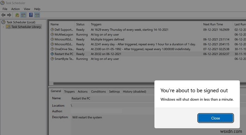Click the Task Scheduler title bar clock icon
The height and width of the screenshot is (135, 246).
click(2, 3)
